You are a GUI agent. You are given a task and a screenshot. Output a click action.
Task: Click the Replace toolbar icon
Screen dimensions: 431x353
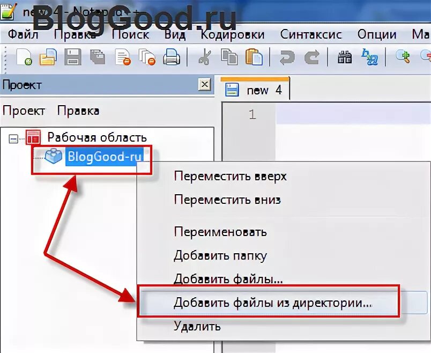coord(370,57)
